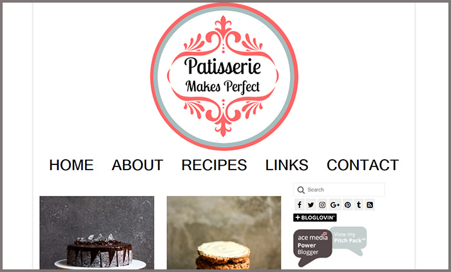Click the search magnifier icon

[x=301, y=190]
